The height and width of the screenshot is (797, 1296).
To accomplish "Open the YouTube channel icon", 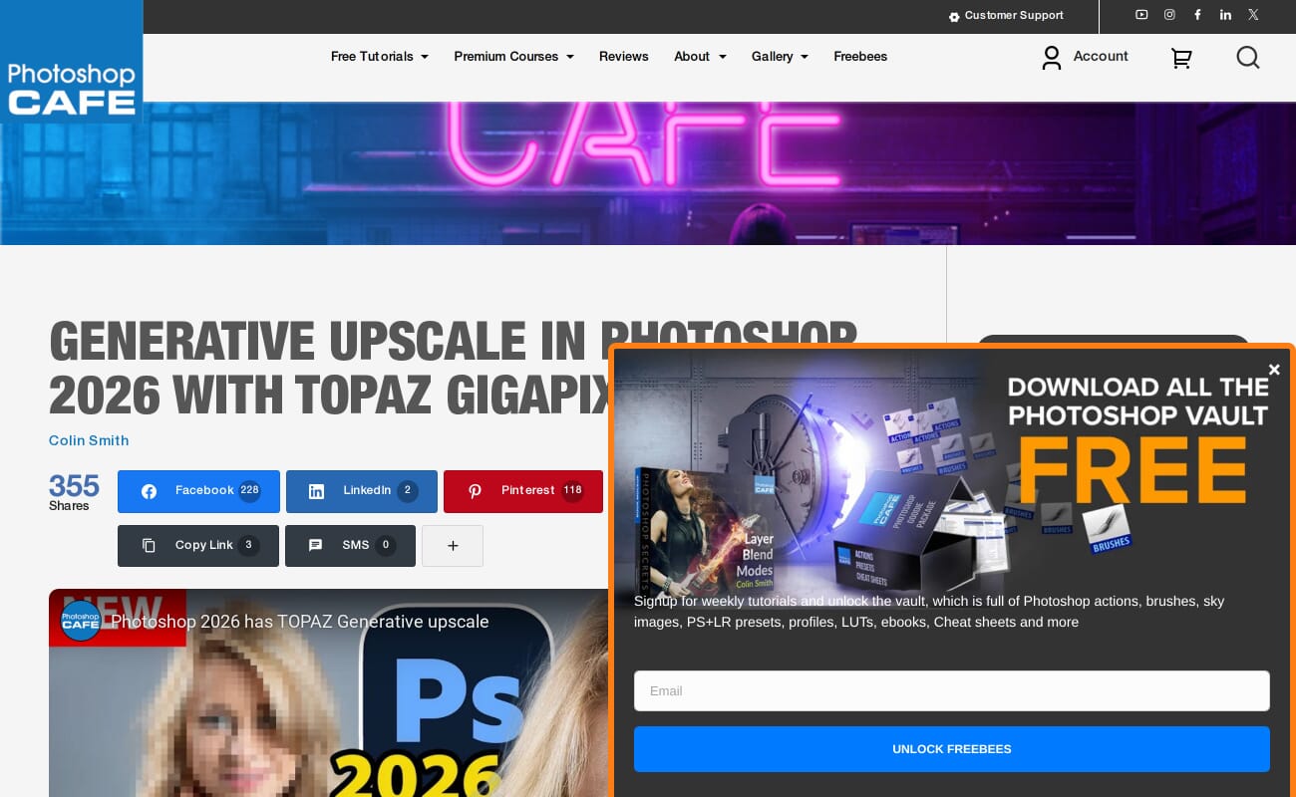I will tap(1141, 15).
